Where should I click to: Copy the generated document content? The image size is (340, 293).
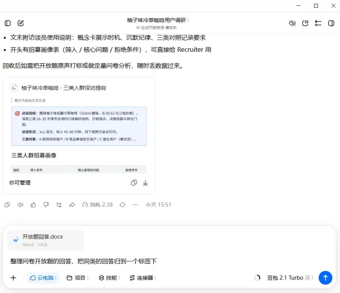(x=134, y=183)
